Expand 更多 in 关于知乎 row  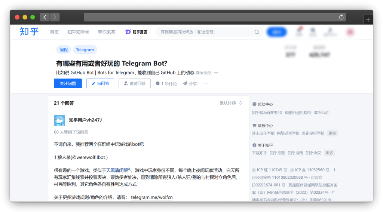tap(329, 153)
